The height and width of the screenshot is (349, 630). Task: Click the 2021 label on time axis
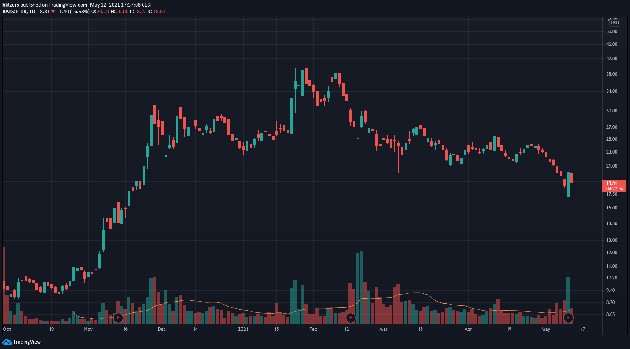click(x=243, y=329)
